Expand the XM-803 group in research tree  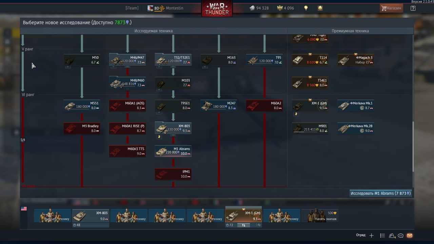click(x=173, y=128)
